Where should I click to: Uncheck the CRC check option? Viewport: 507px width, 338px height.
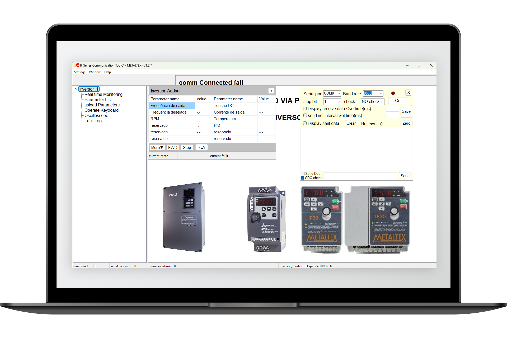303,178
